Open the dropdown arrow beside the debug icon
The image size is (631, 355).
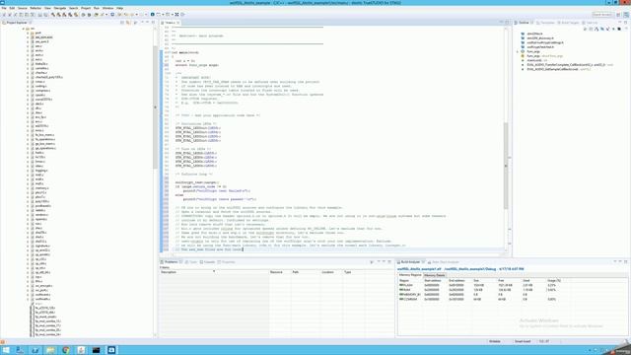(106, 15)
